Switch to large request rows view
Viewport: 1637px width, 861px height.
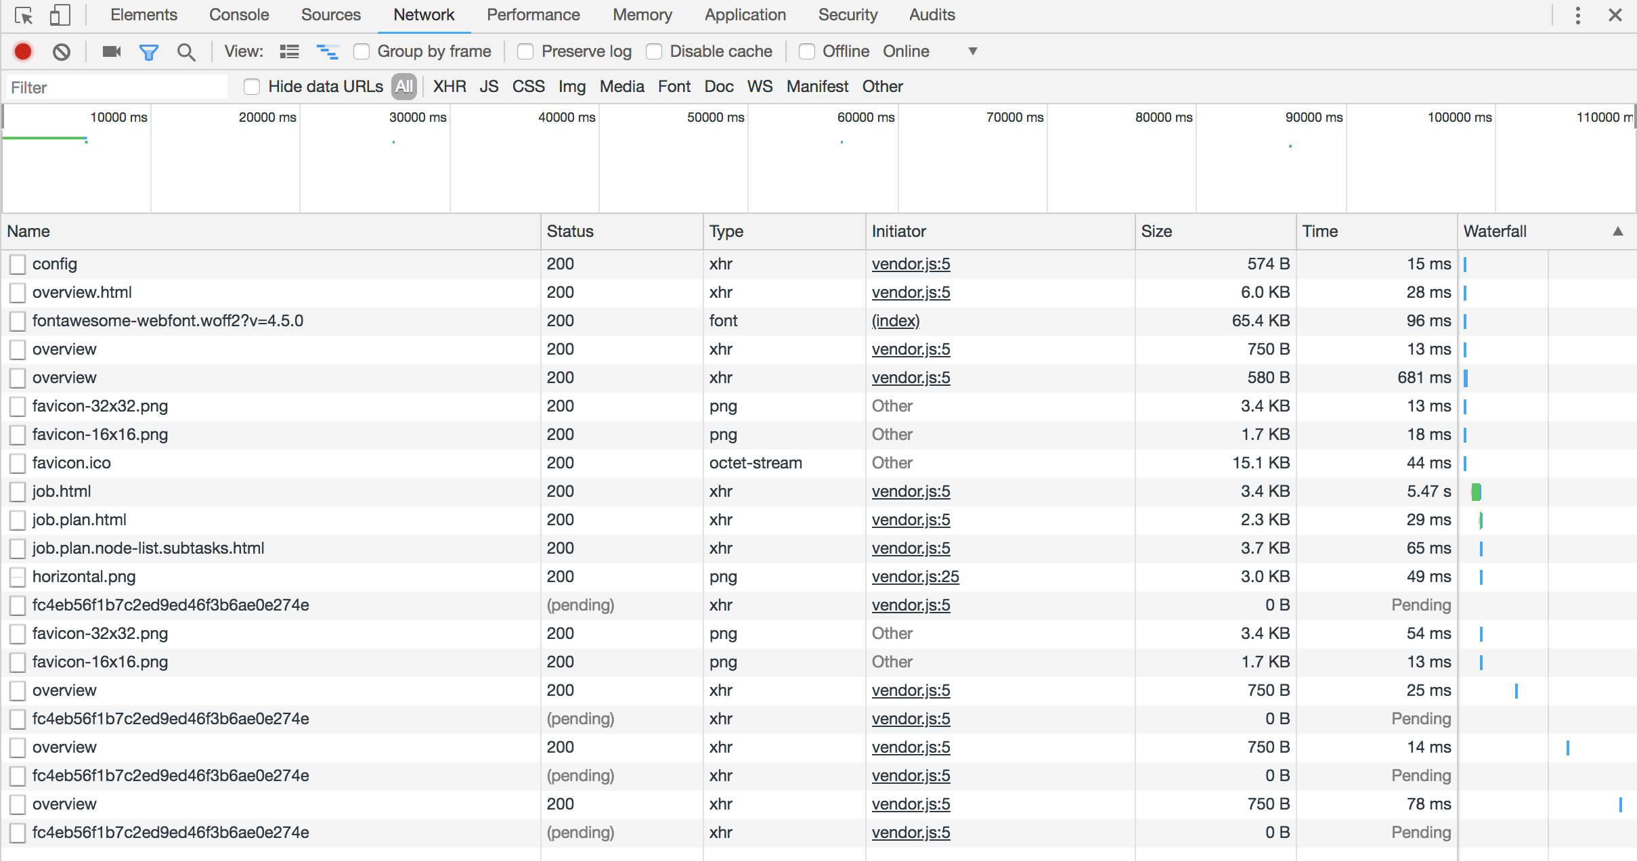pos(290,51)
